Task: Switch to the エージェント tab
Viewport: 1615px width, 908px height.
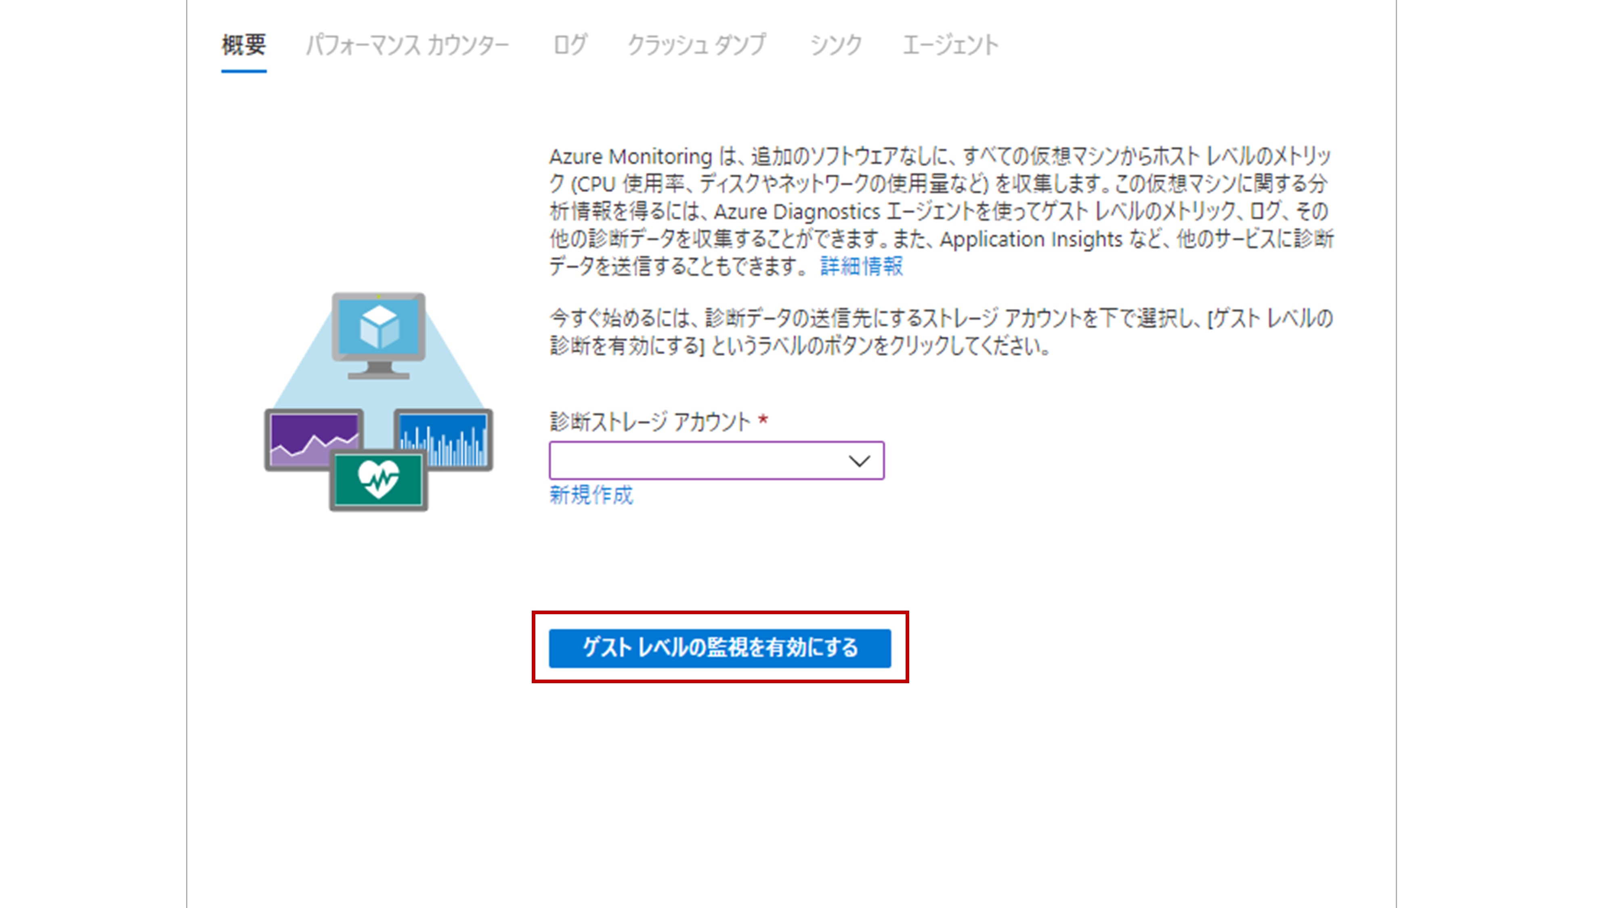Action: (x=950, y=45)
